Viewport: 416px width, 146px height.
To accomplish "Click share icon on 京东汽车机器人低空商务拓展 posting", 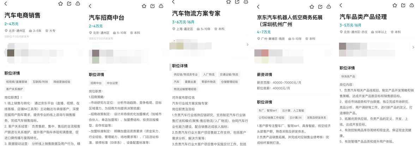I will click(320, 7).
